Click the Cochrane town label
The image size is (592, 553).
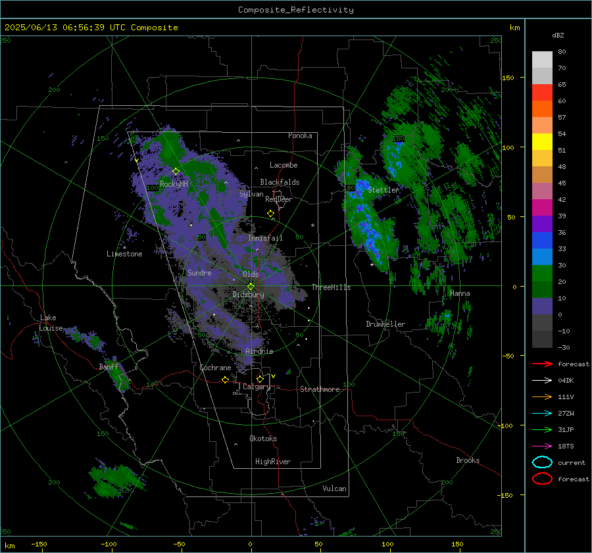pos(215,368)
